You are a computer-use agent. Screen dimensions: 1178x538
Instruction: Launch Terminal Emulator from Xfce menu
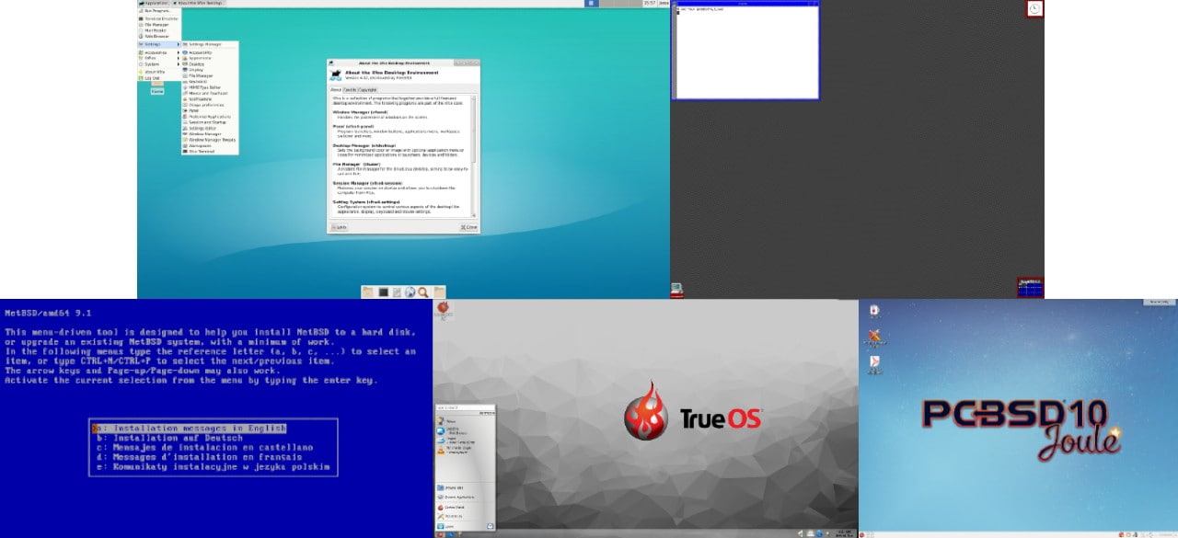tap(159, 18)
